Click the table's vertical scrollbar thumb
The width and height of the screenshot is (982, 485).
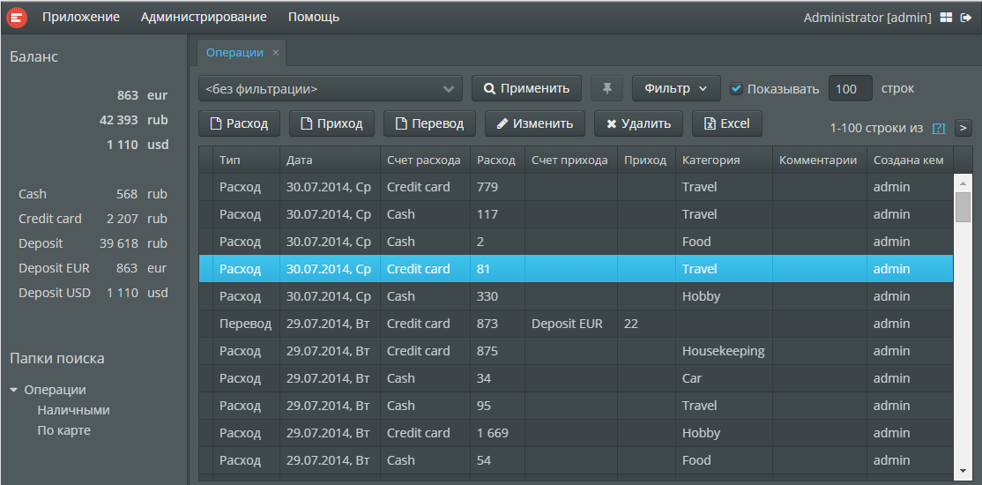point(963,207)
